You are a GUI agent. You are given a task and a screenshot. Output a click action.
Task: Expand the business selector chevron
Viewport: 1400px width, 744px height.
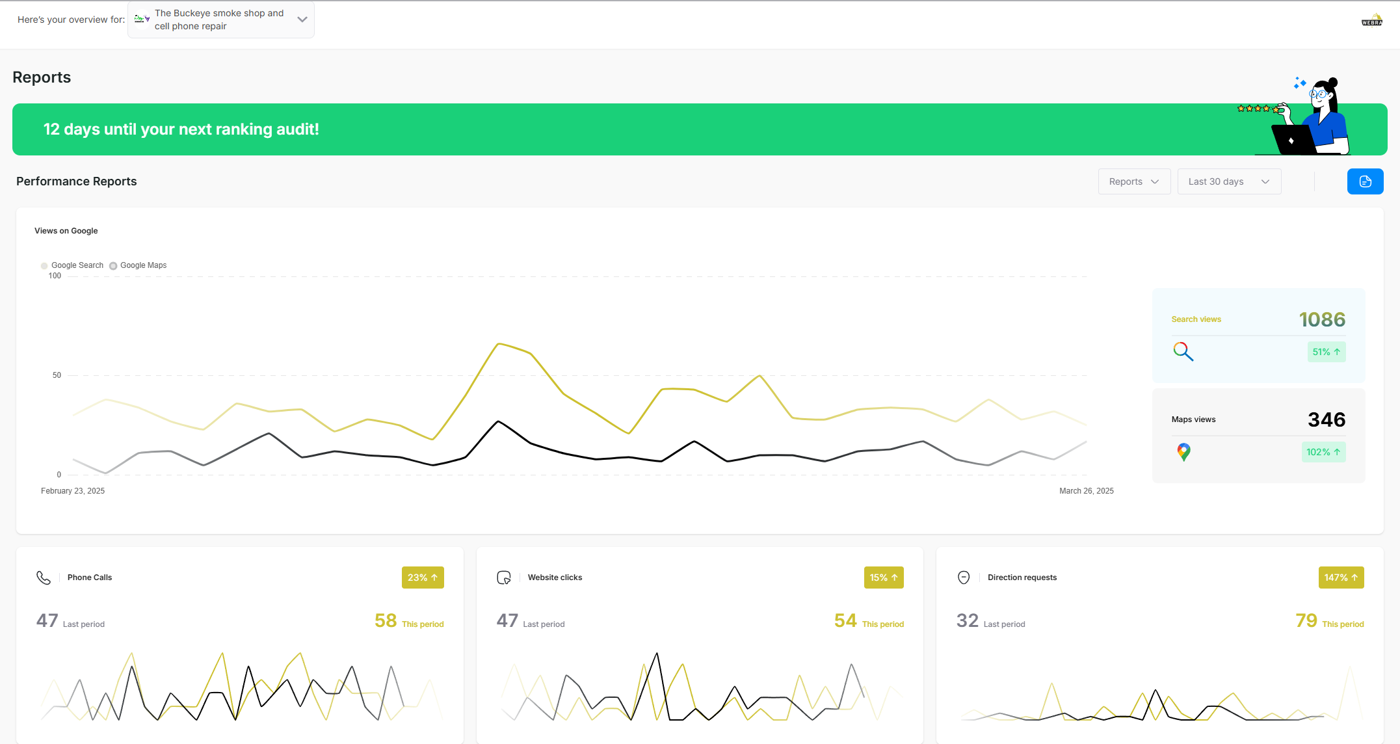(x=302, y=20)
